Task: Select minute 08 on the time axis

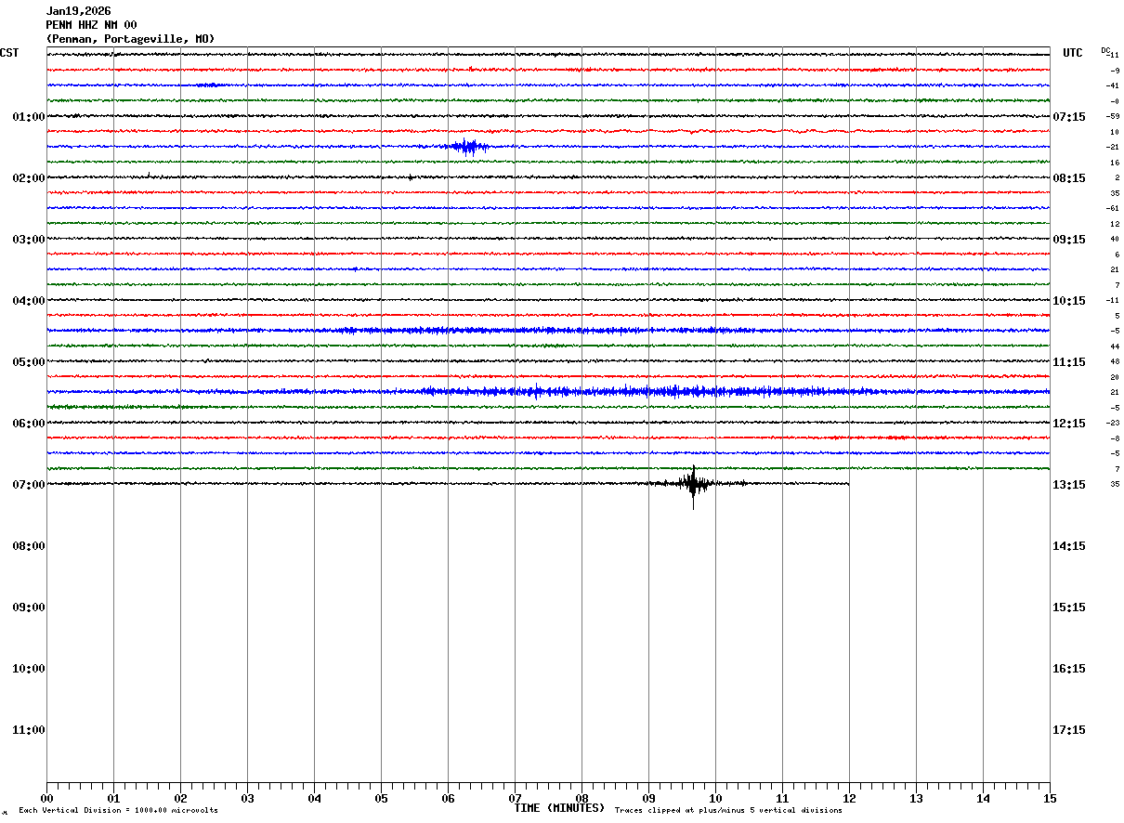Action: (582, 798)
